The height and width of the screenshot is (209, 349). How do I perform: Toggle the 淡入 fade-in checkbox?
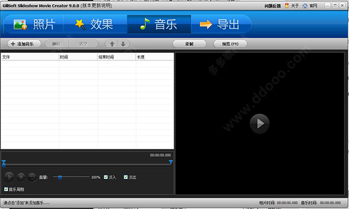point(106,177)
